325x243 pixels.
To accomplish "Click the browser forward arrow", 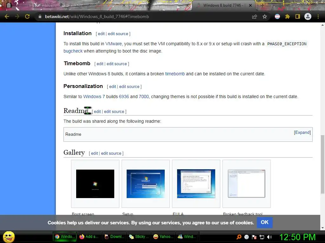I will tap(17, 16).
